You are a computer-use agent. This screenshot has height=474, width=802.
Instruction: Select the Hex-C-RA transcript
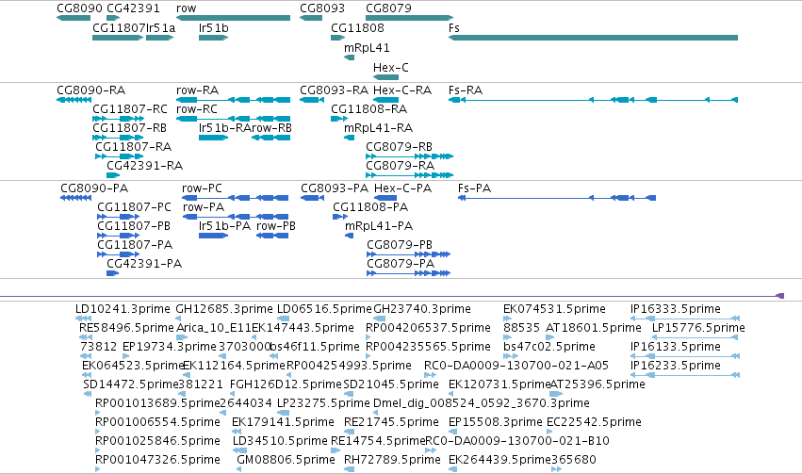pos(386,100)
